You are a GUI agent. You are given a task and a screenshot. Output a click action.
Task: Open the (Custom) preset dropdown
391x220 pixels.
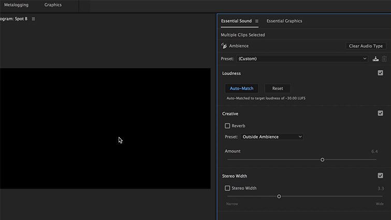[x=302, y=58]
